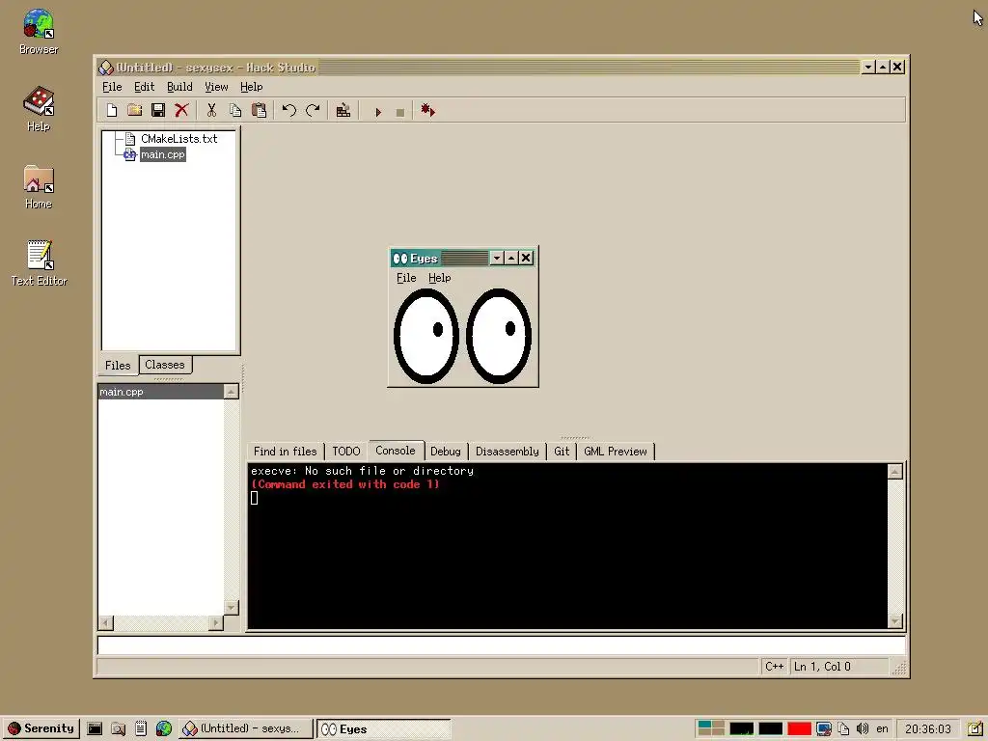This screenshot has width=988, height=741.
Task: Open the GML Preview tab
Action: click(x=616, y=452)
